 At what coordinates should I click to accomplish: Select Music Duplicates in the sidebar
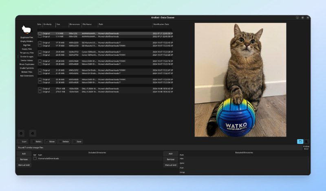(27, 64)
